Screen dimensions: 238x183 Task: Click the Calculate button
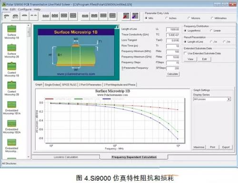[173, 74]
